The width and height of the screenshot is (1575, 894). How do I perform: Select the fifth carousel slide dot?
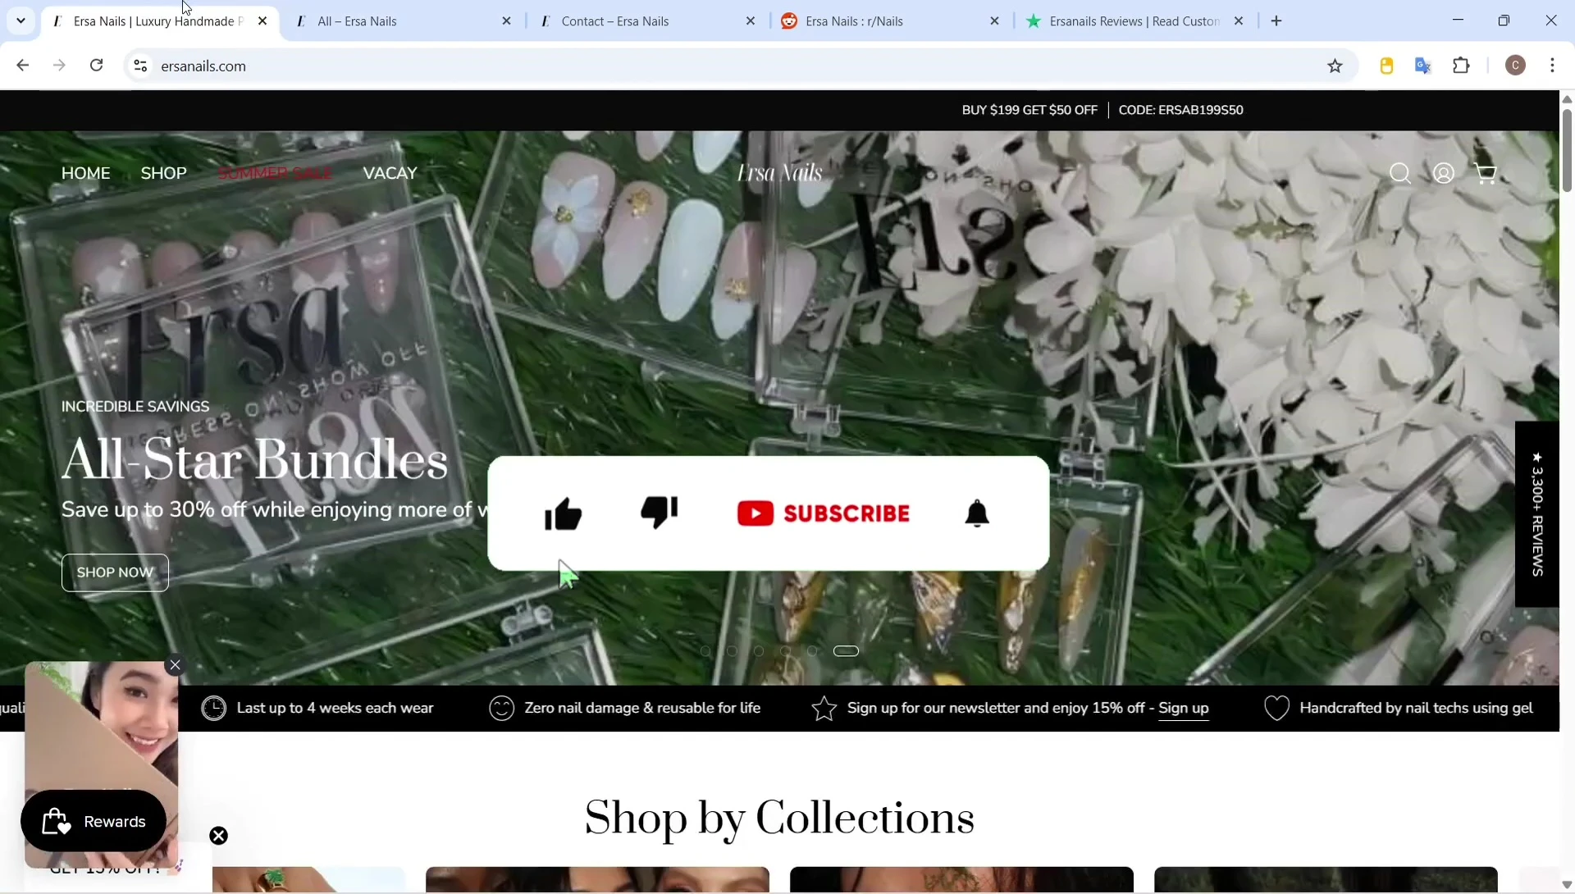click(812, 651)
